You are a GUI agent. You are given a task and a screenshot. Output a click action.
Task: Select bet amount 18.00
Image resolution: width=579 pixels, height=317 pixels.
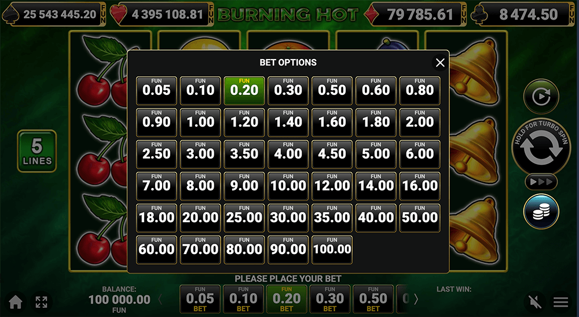[x=156, y=218]
